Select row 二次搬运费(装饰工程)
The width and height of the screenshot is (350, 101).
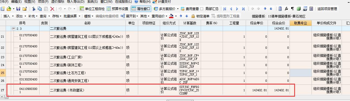[x=175, y=65]
